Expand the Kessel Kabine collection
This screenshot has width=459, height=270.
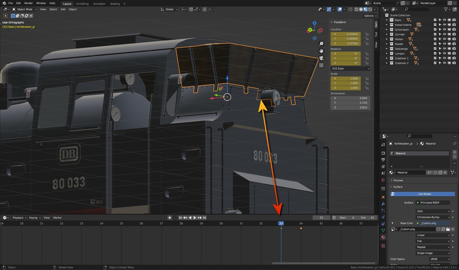click(x=387, y=25)
